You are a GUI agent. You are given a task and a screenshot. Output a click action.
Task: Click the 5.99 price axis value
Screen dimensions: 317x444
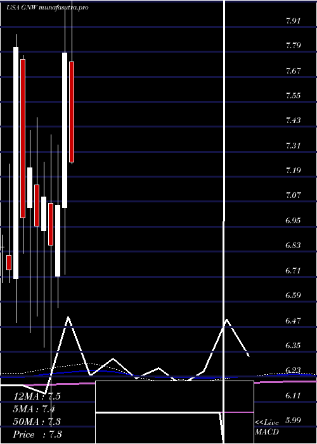tap(293, 420)
